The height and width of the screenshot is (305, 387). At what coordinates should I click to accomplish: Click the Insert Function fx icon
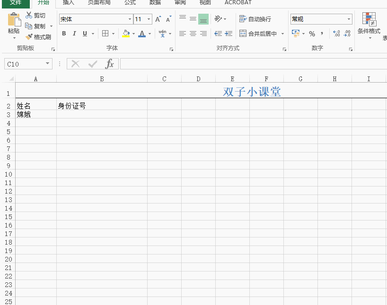(x=109, y=64)
